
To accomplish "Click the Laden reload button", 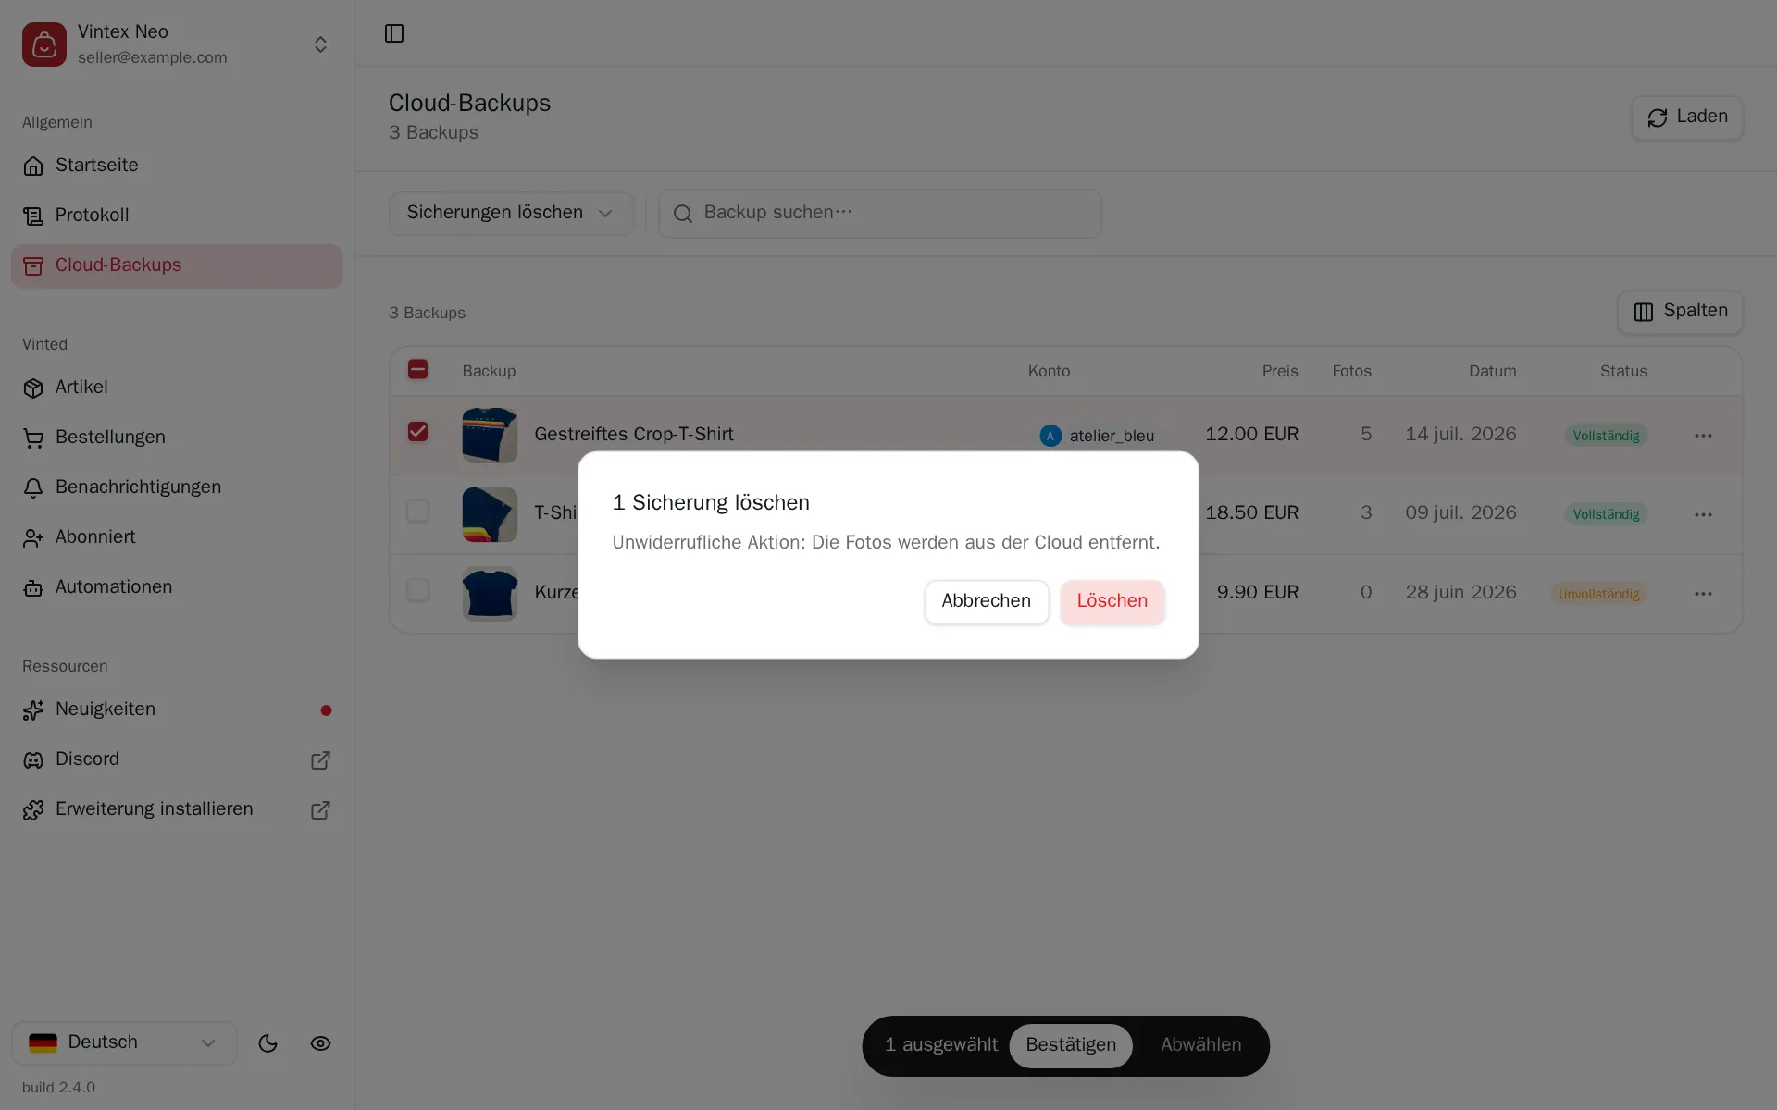I will [1686, 117].
